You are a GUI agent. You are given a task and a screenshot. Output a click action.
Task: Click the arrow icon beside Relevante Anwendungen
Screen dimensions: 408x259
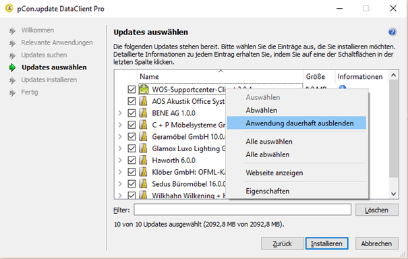point(12,43)
